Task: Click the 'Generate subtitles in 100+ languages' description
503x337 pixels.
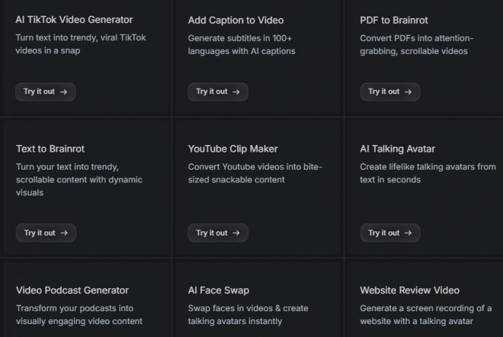Action: [x=241, y=44]
